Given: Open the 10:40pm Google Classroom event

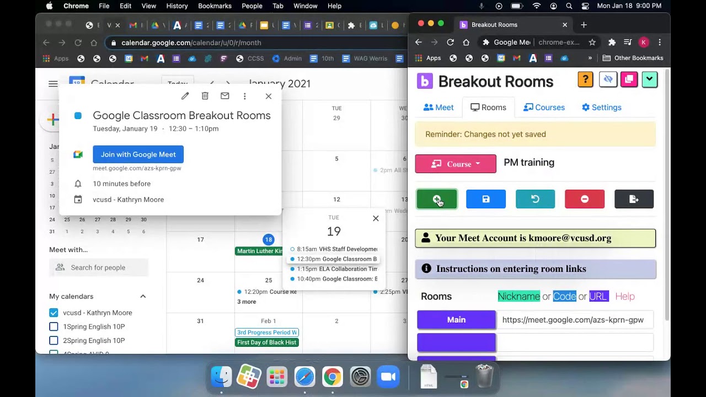Looking at the screenshot, I should (x=334, y=279).
